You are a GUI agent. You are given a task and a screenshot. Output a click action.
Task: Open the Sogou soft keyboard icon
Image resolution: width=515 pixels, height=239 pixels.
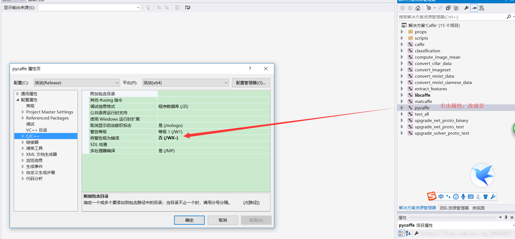(471, 196)
